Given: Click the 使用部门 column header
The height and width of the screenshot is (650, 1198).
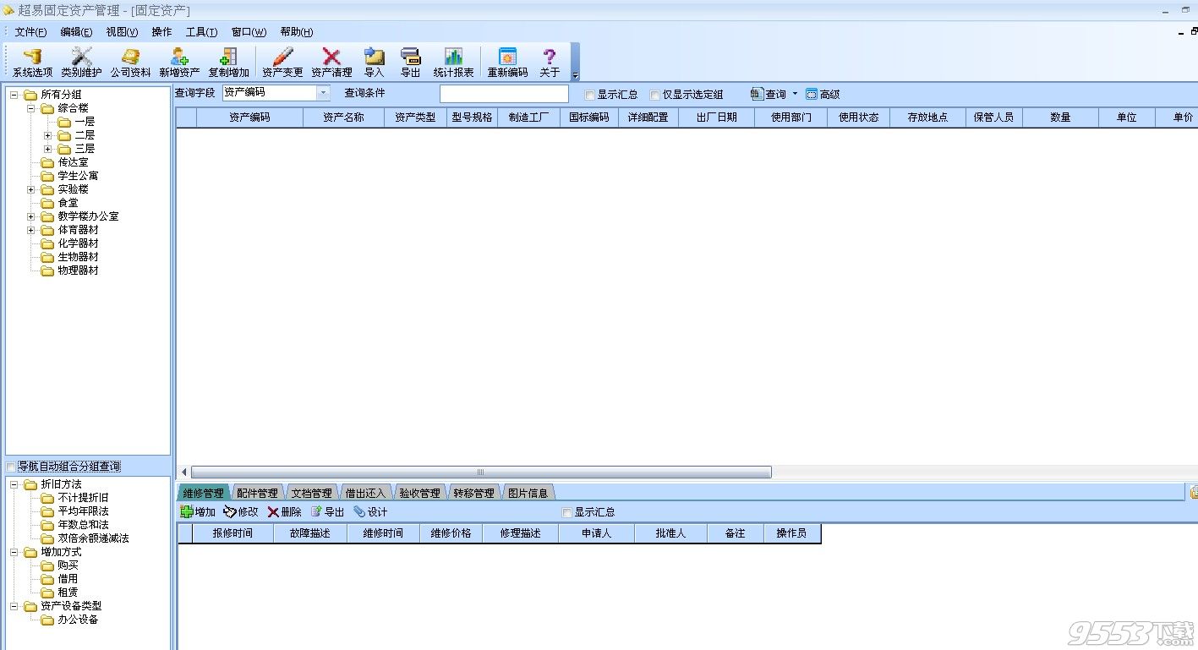Looking at the screenshot, I should (791, 117).
